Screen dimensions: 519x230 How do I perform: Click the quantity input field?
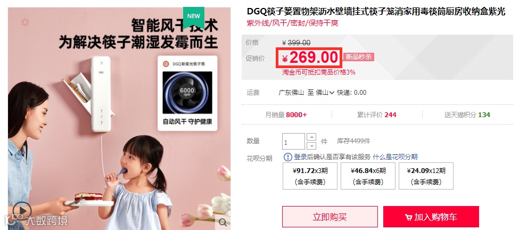(x=294, y=141)
